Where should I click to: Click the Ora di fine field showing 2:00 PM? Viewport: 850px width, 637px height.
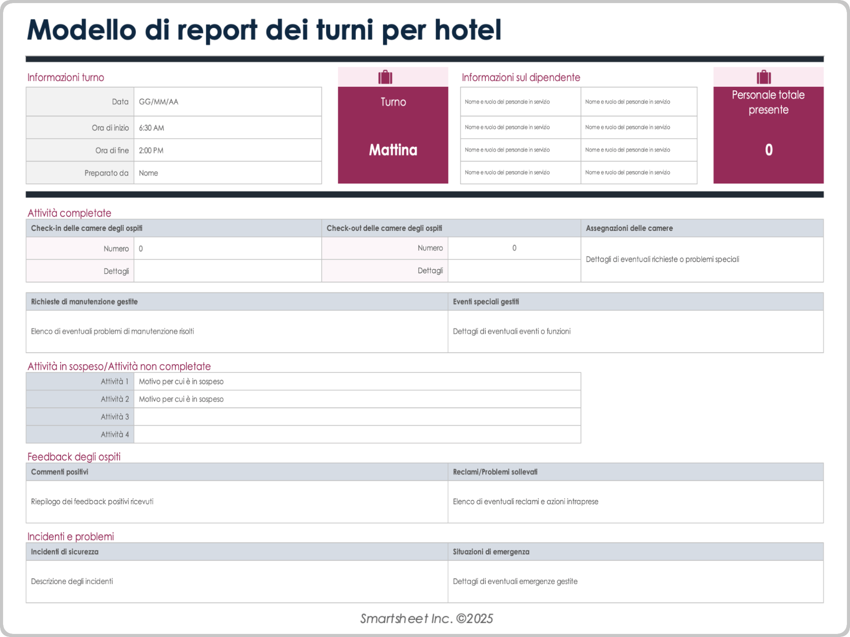(227, 150)
